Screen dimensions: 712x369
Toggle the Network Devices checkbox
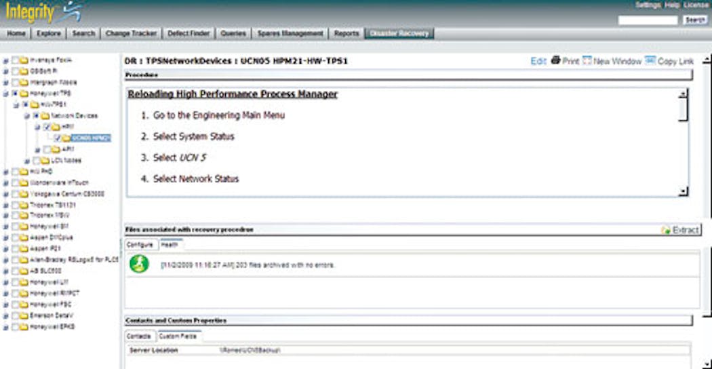pyautogui.click(x=37, y=116)
